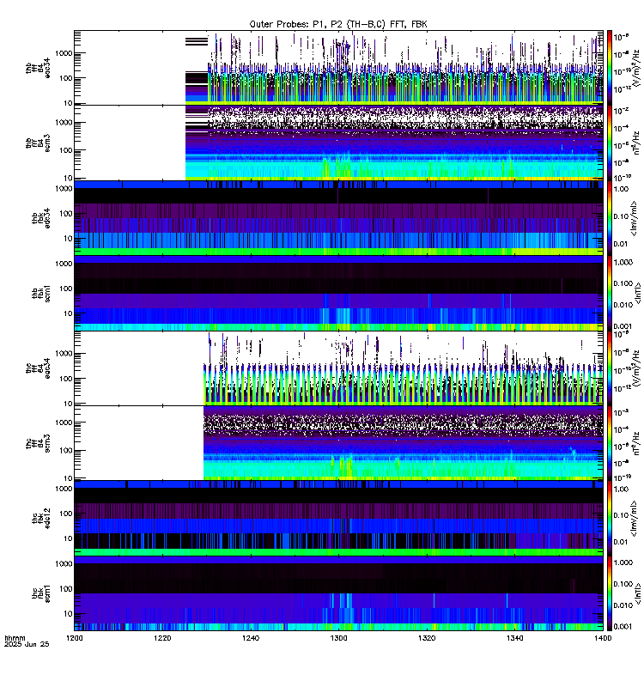
Task: Click the "thb fbk edc34" panel label
Action: pos(41,218)
